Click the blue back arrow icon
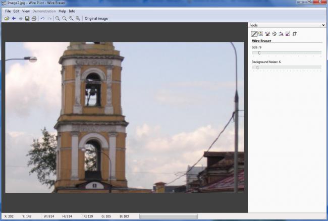The width and height of the screenshot is (328, 221). coord(14,19)
